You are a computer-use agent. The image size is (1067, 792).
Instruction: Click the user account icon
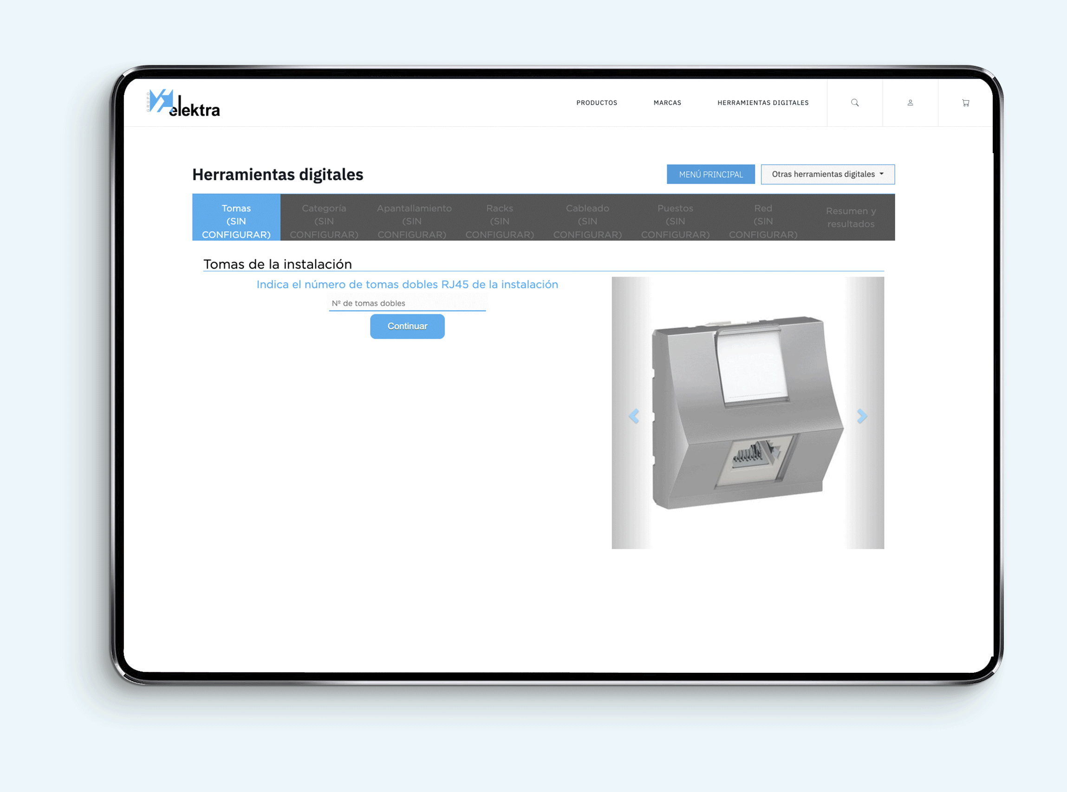coord(910,103)
